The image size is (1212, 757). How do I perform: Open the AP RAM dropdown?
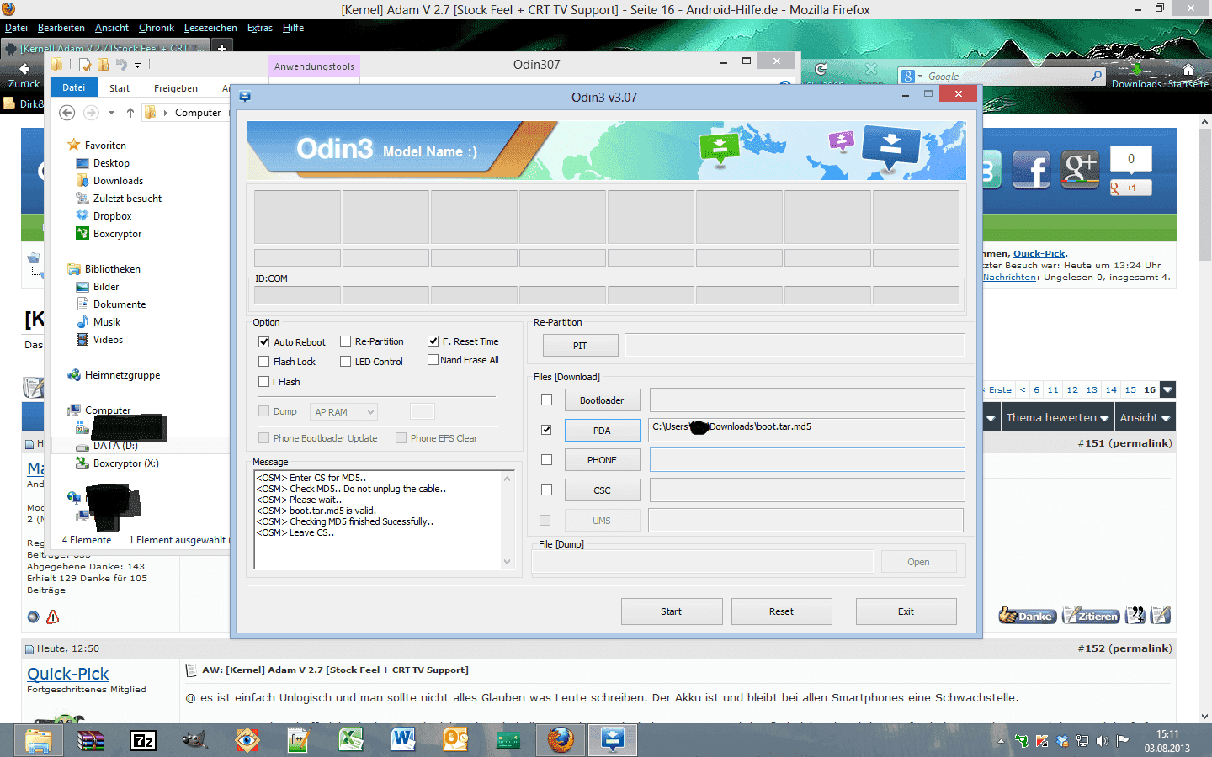(x=343, y=411)
